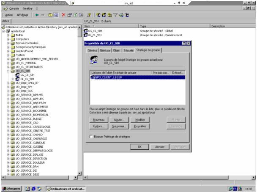Open Properties via the toolbar icon
Image resolution: width=257 pixels, height=192 pixels.
click(x=69, y=15)
